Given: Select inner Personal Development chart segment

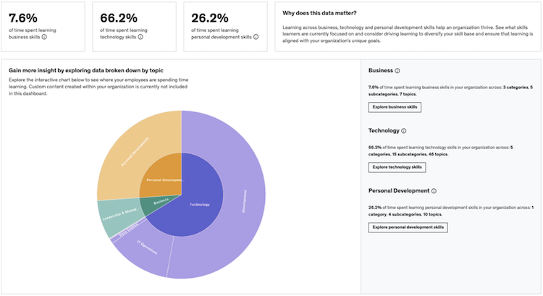Looking at the screenshot, I should (161, 177).
